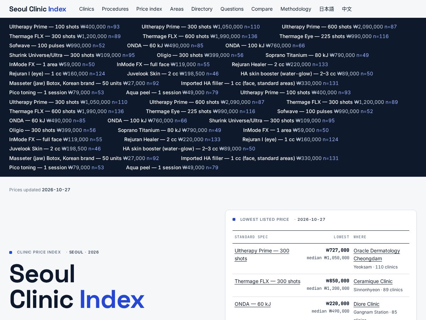Switch language to 日本語

point(327,9)
